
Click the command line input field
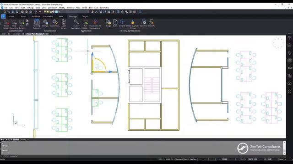click(142, 156)
